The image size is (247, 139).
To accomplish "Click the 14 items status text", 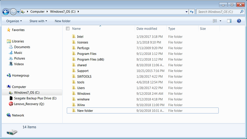I will [x=29, y=127].
